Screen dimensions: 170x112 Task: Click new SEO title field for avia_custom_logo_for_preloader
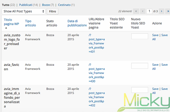(x=140, y=36)
